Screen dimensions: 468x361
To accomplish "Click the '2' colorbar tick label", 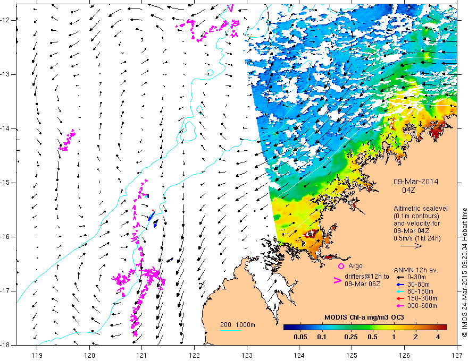I will (416, 337).
